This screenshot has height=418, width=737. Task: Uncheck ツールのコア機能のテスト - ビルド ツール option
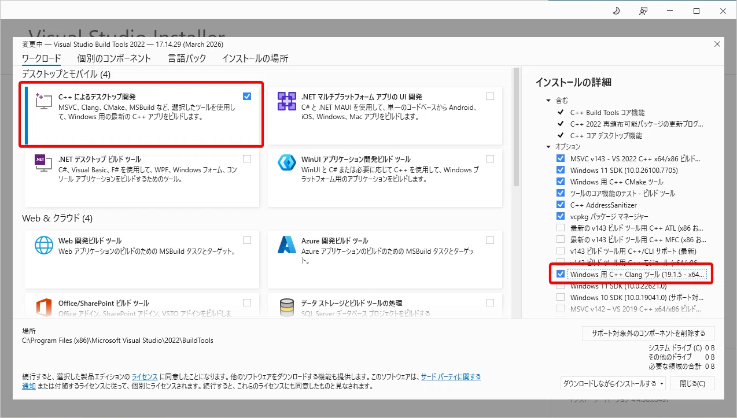(x=560, y=193)
